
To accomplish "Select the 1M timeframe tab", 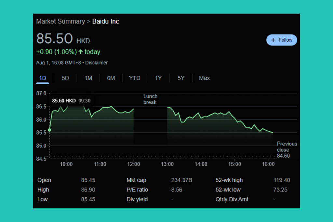I will (x=88, y=78).
